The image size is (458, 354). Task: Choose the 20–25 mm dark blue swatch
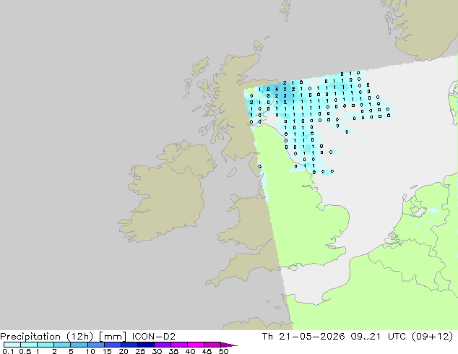[129, 345]
